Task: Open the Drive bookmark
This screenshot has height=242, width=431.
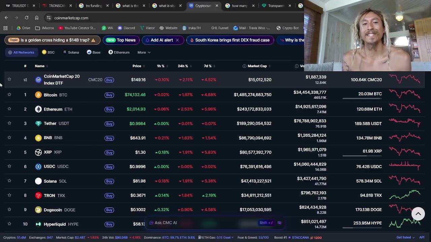Action: pos(24,28)
